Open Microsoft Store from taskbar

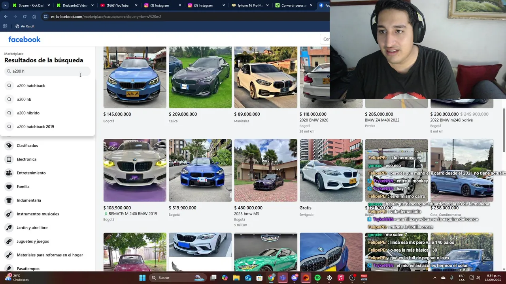pyautogui.click(x=260, y=278)
